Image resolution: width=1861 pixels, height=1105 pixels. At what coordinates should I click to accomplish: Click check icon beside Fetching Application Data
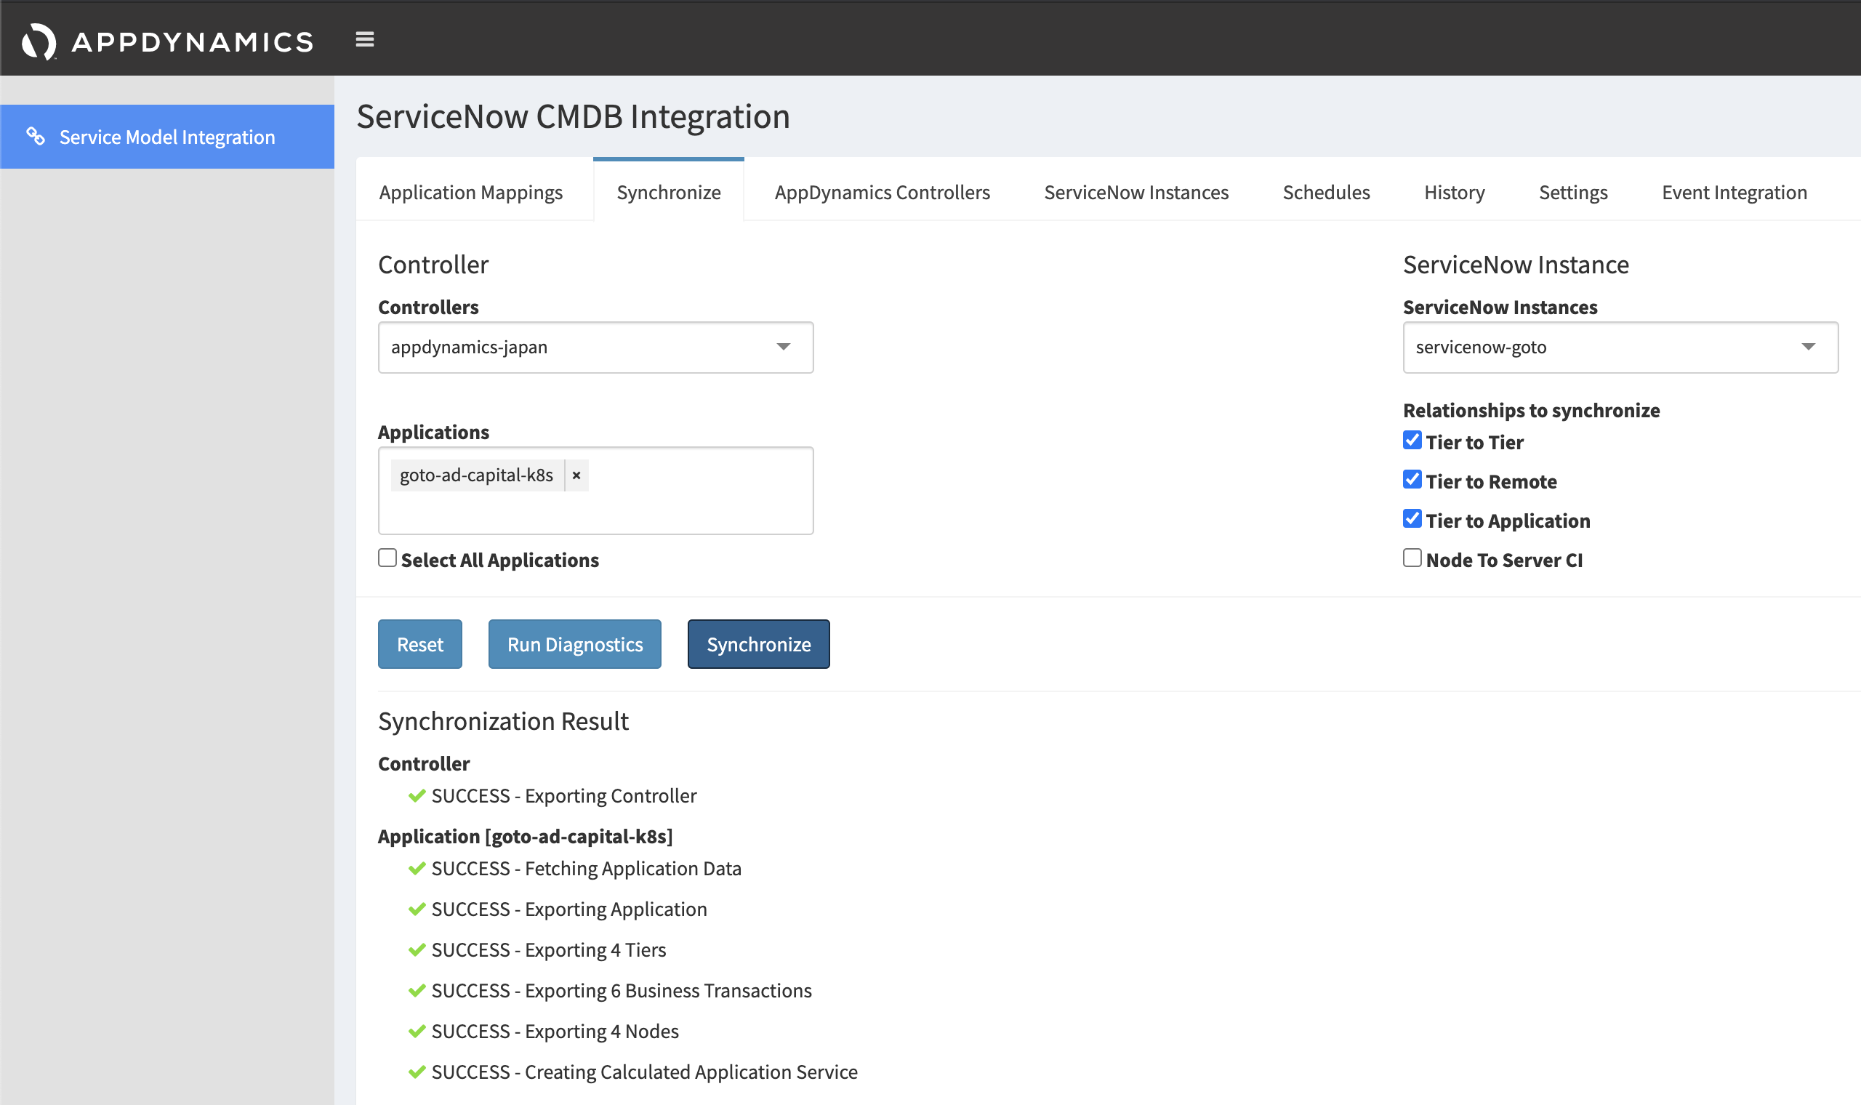coord(417,868)
